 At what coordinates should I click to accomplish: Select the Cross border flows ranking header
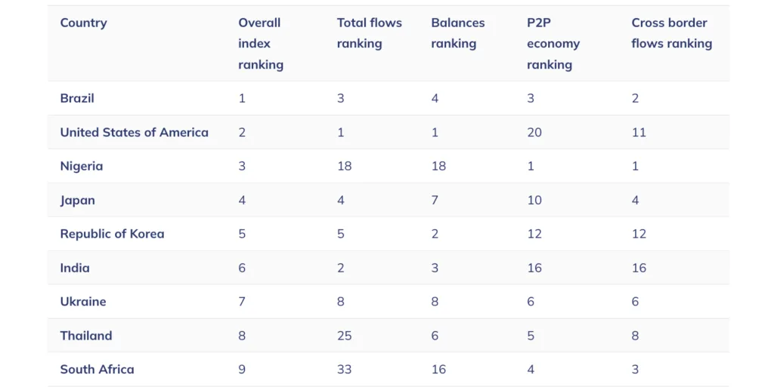click(x=672, y=33)
